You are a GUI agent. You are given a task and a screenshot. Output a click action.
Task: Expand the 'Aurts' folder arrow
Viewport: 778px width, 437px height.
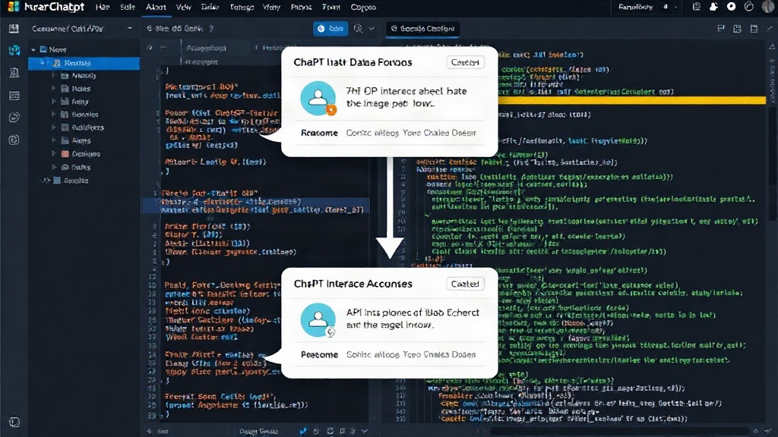point(54,140)
